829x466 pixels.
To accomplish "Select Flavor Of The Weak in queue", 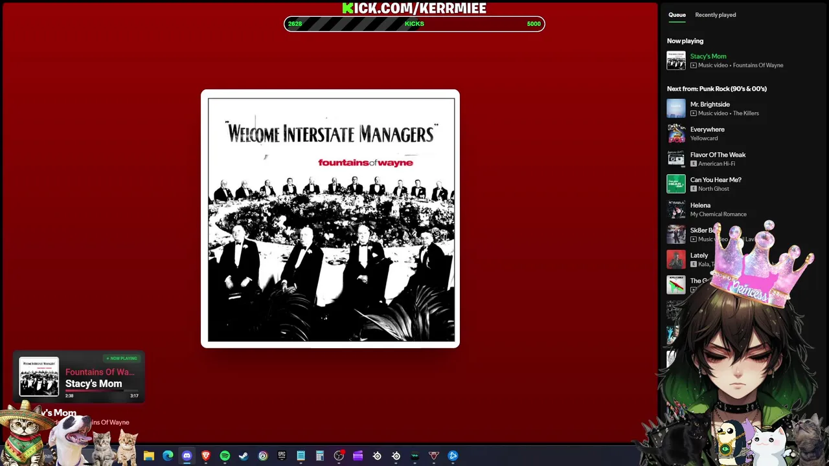I will click(718, 155).
